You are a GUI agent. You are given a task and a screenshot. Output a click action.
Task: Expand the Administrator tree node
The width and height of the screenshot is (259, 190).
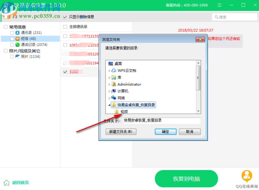click(109, 84)
